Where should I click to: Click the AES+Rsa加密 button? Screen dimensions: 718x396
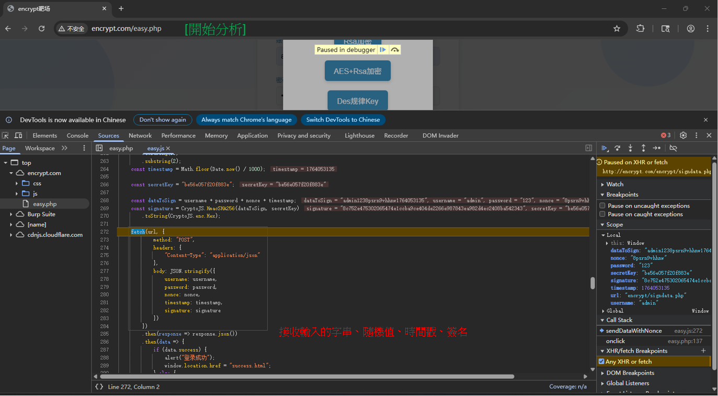pyautogui.click(x=358, y=71)
